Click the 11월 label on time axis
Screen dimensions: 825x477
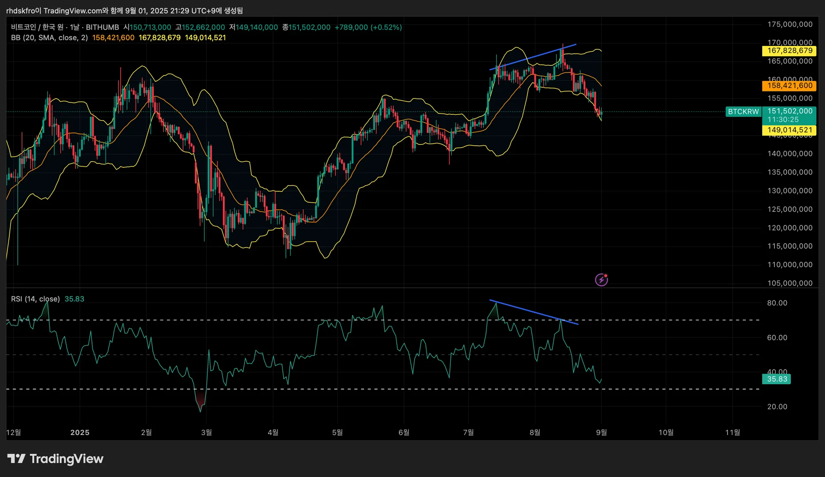pyautogui.click(x=733, y=432)
